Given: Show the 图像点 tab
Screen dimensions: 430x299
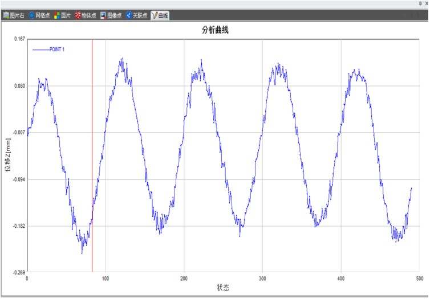Looking at the screenshot, I should 111,15.
